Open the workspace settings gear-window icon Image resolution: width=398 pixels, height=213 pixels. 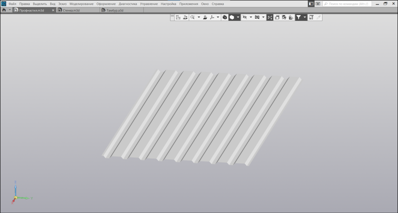pyautogui.click(x=318, y=4)
